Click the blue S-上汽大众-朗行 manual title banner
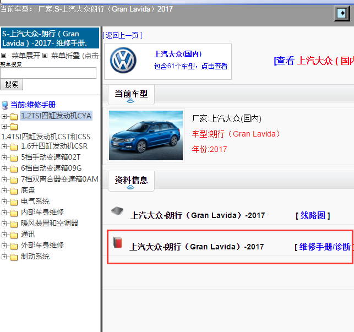 pyautogui.click(x=50, y=38)
